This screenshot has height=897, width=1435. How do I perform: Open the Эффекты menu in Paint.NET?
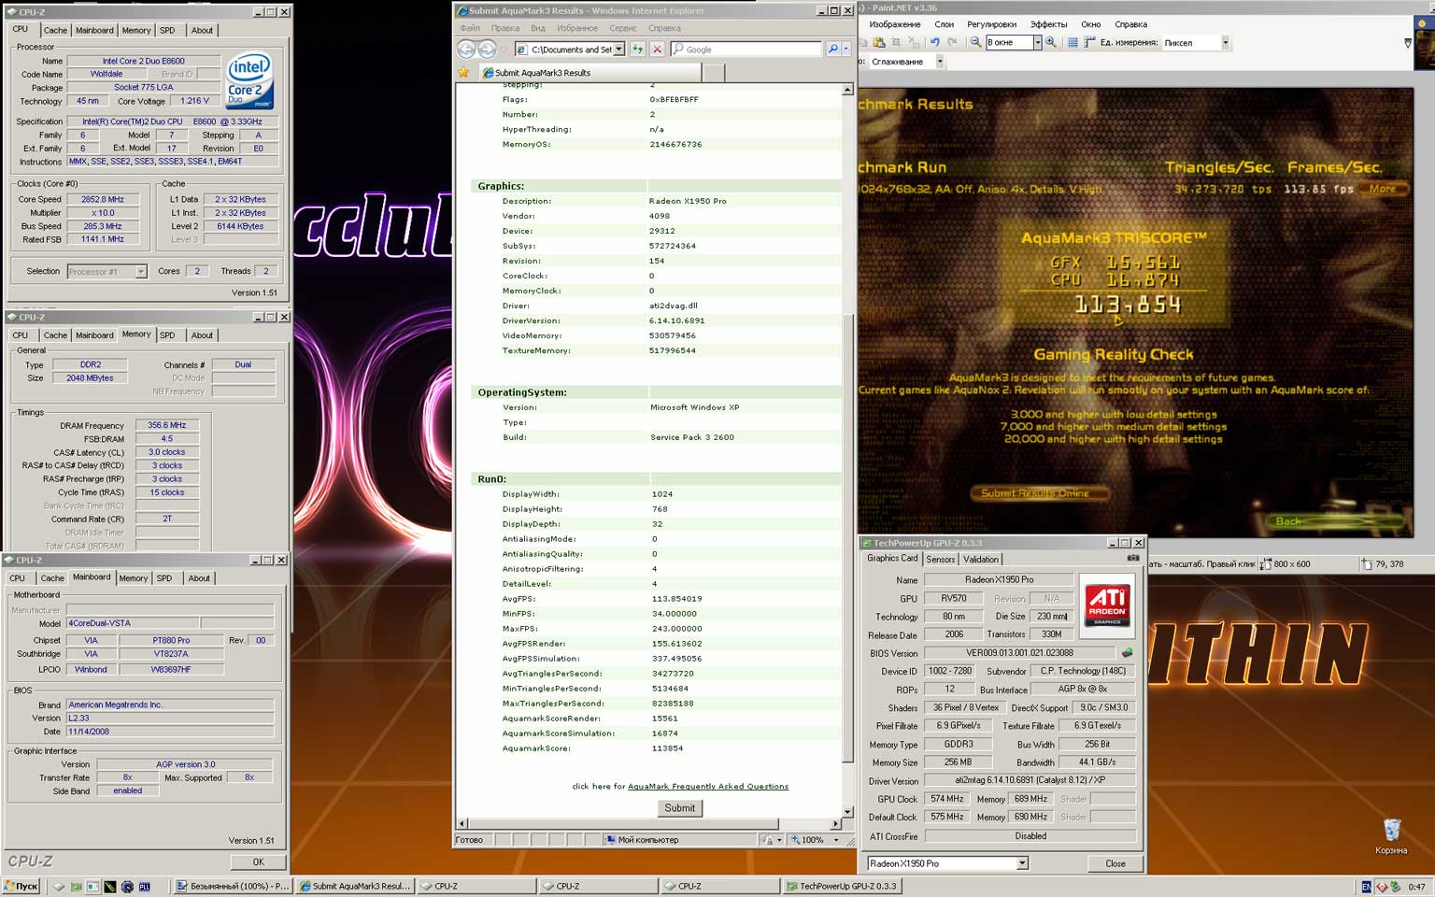pyautogui.click(x=1048, y=24)
